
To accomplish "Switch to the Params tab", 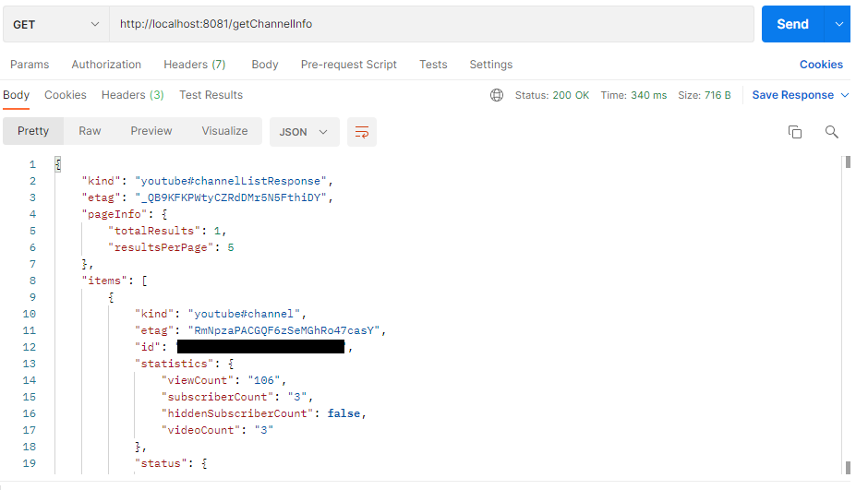I will pos(30,65).
